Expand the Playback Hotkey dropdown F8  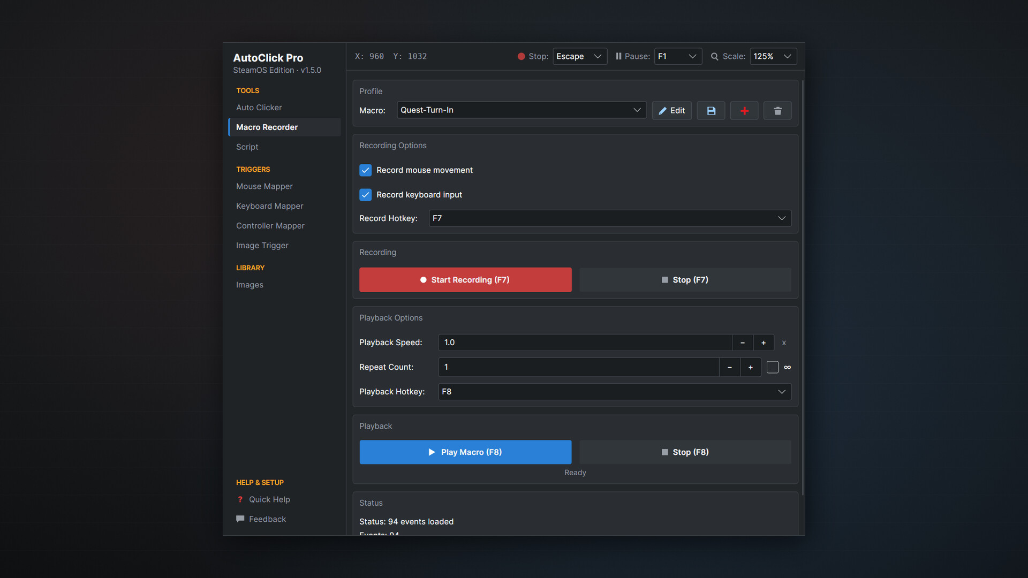[x=615, y=392]
